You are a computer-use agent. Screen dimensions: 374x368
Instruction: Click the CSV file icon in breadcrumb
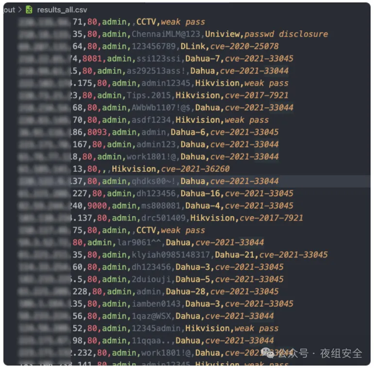coord(29,10)
